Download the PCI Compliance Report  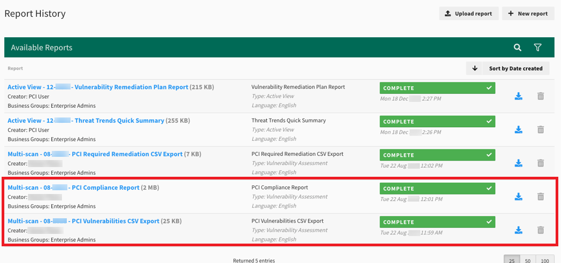coord(518,197)
